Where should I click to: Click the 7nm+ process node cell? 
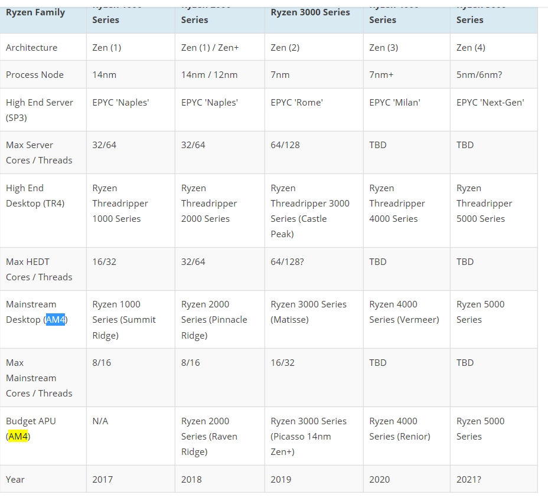pos(381,75)
